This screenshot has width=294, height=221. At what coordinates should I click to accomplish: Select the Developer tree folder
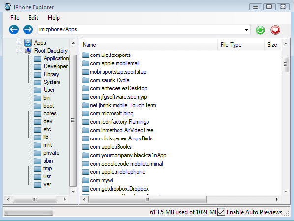[56, 66]
